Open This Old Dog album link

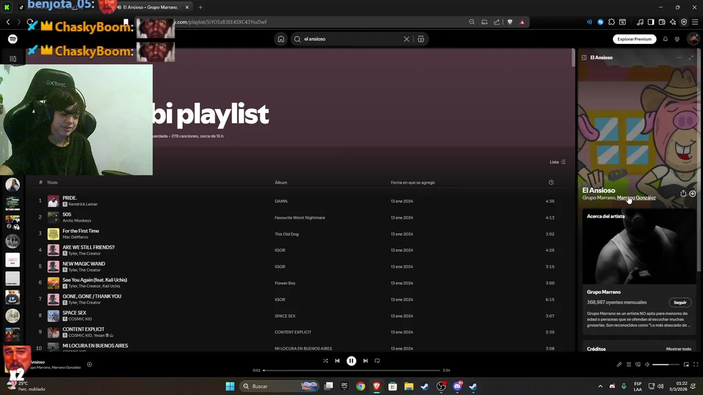point(287,234)
